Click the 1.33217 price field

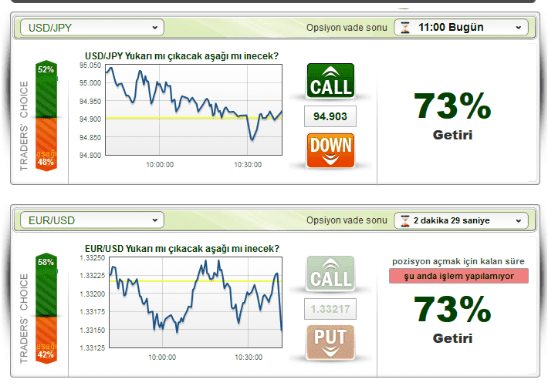point(330,309)
